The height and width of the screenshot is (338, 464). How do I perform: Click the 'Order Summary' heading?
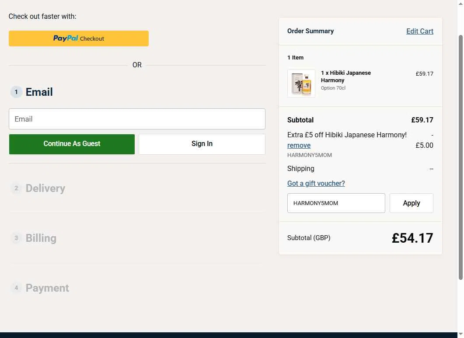coord(310,31)
